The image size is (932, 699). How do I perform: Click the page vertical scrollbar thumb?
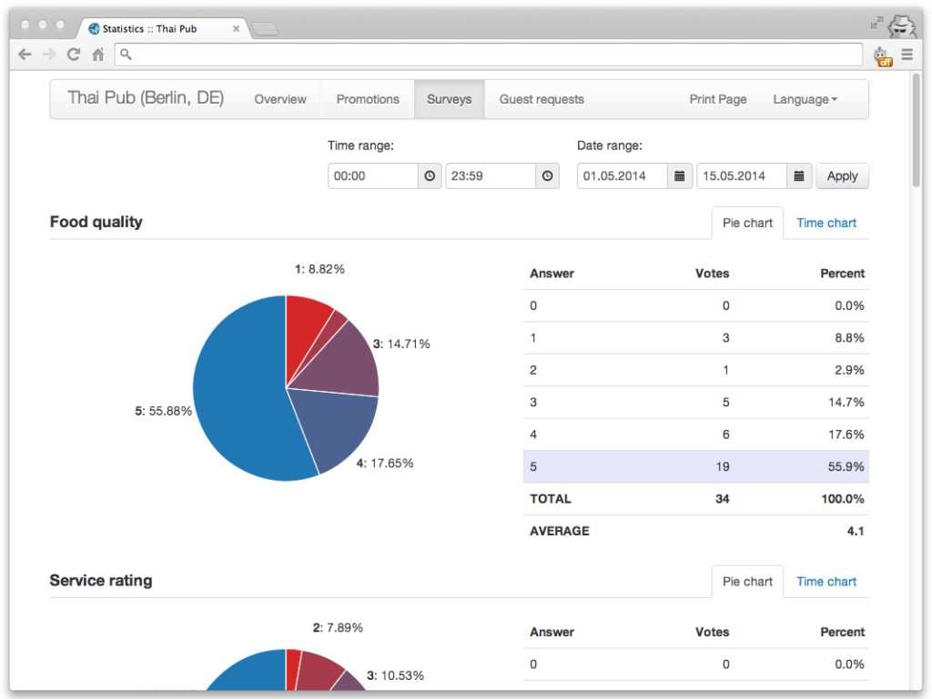coord(917,131)
